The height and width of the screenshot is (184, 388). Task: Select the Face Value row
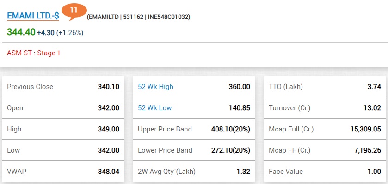click(325, 172)
